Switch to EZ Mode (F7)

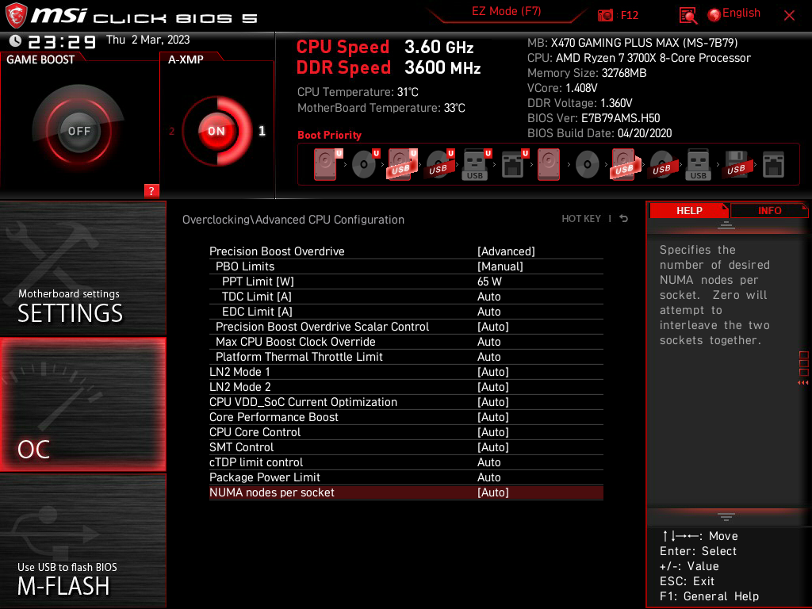click(507, 11)
